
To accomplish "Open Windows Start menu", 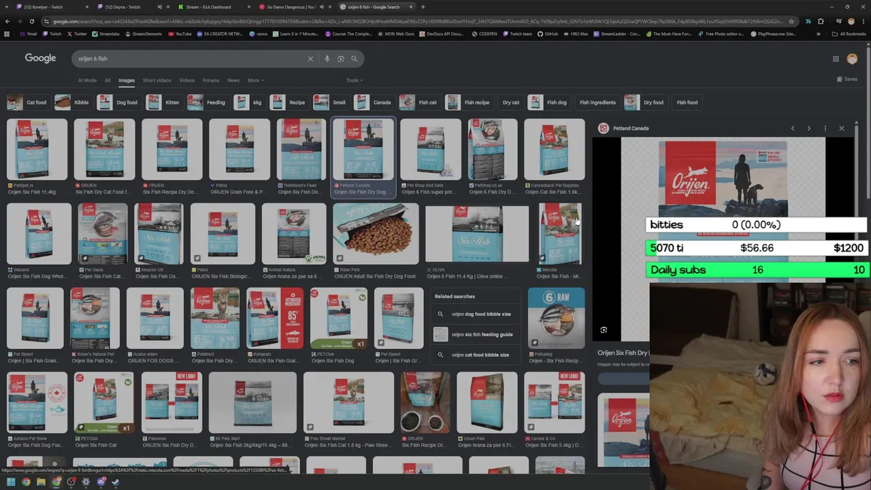I will tap(11, 483).
